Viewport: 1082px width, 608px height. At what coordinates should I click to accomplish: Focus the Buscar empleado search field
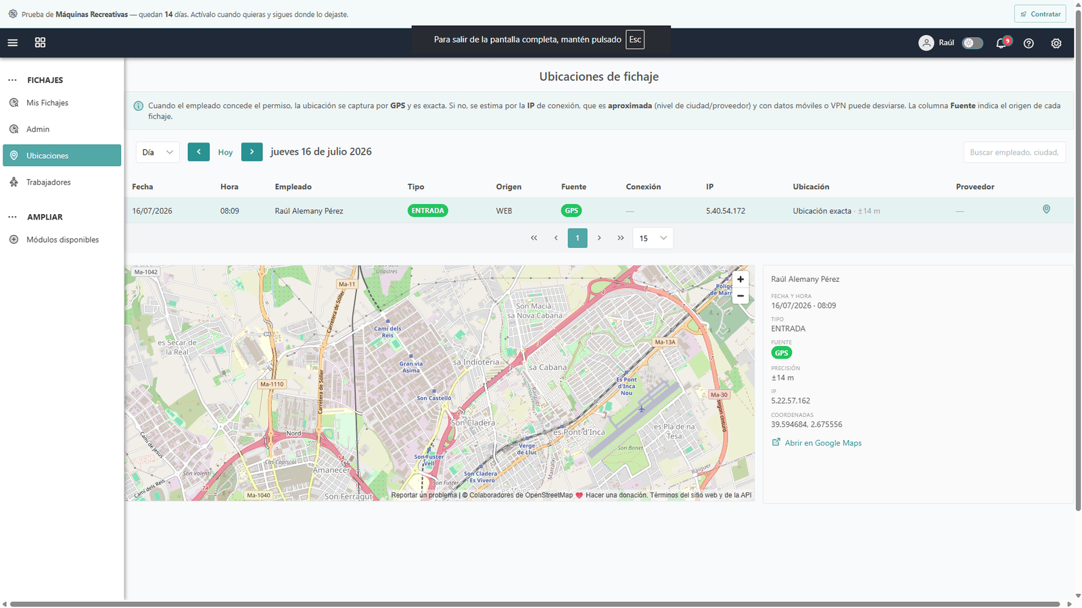point(1014,152)
